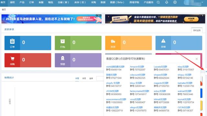Open the wish&速卖通交流群 link
Screen dimensions: 207x116
[115, 67]
